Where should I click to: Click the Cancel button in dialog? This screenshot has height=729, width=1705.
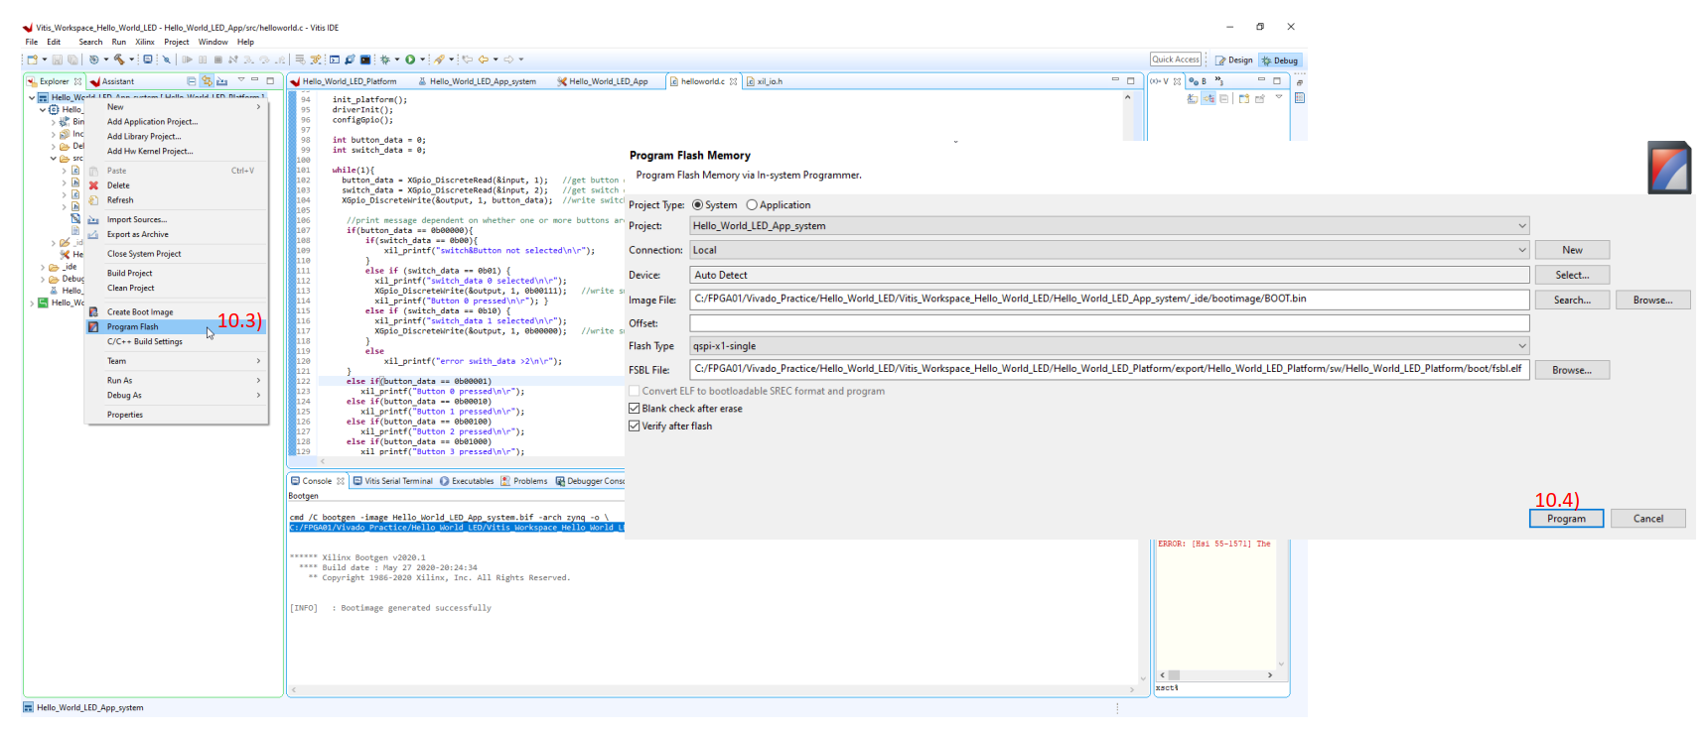[1648, 519]
